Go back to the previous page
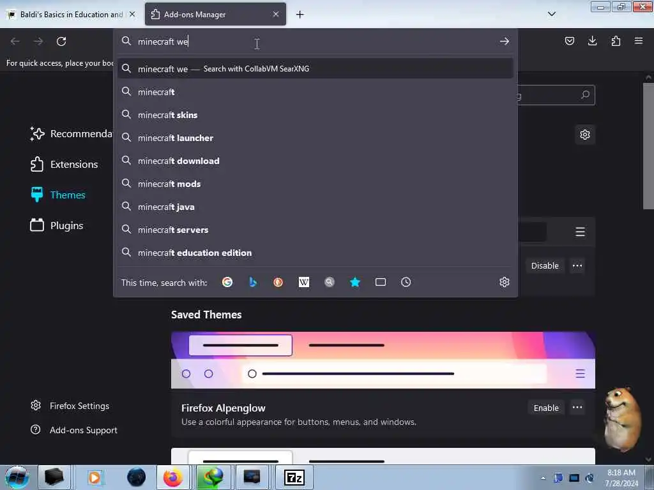Viewport: 654px width, 490px height. [15, 41]
